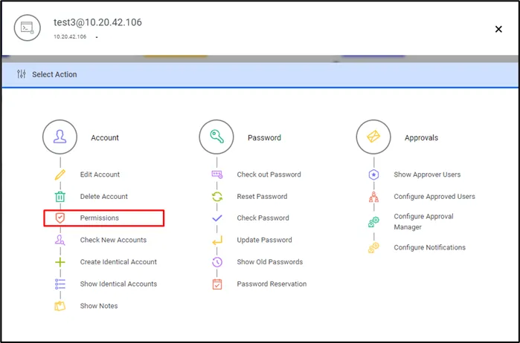Viewport: 520px width, 343px height.
Task: Choose Update Password
Action: 264,240
